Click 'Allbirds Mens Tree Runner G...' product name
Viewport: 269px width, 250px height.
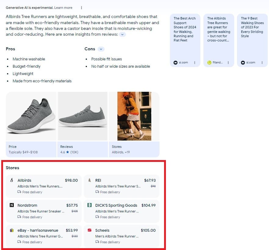(40, 237)
